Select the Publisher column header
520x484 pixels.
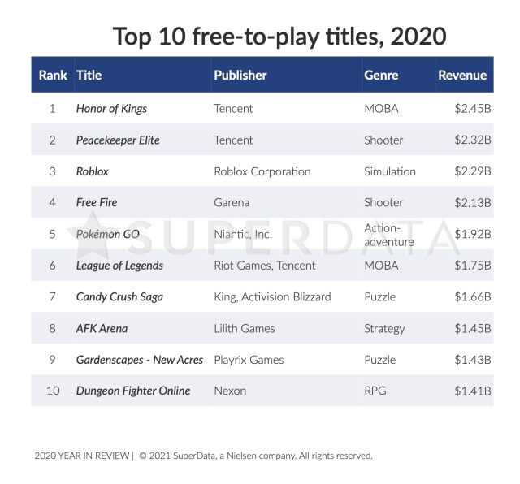pos(240,75)
